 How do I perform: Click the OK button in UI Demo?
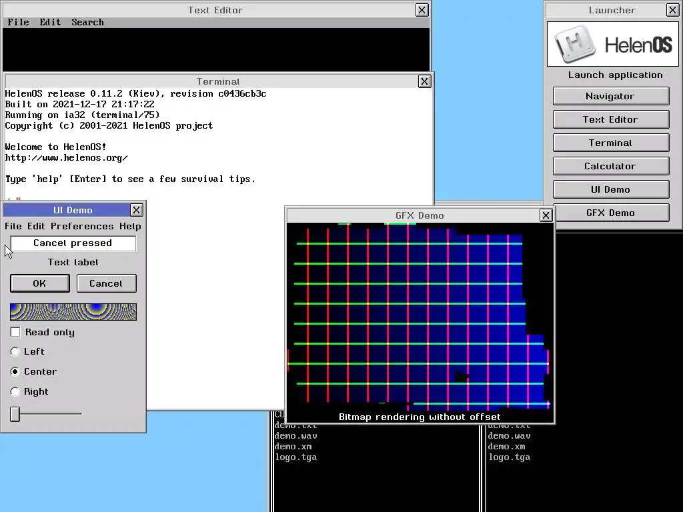tap(39, 283)
